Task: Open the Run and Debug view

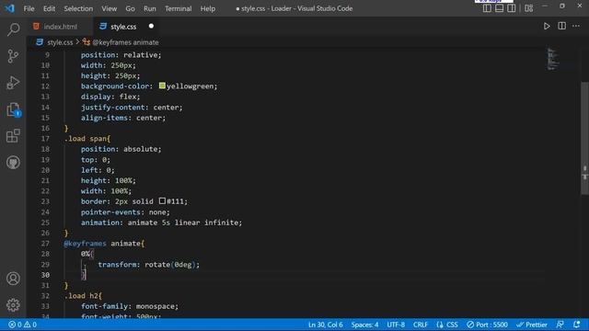Action: coord(13,83)
